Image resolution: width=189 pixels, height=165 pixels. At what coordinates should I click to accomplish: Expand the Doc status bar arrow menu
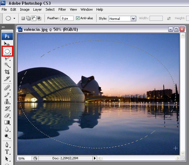coord(95,158)
